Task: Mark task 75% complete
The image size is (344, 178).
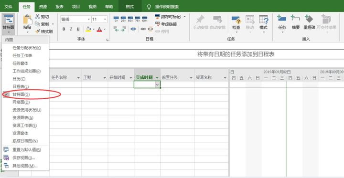Action: [137, 19]
